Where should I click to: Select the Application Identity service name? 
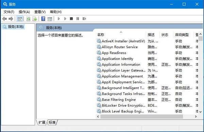coord(118,59)
